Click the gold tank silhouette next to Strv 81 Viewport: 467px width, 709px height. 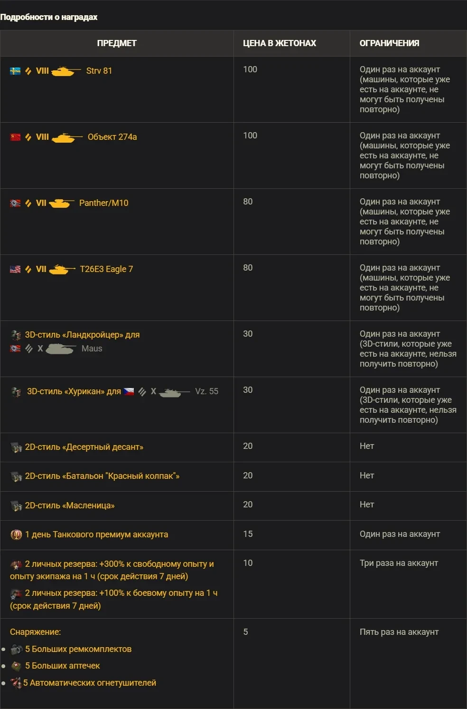tap(65, 71)
